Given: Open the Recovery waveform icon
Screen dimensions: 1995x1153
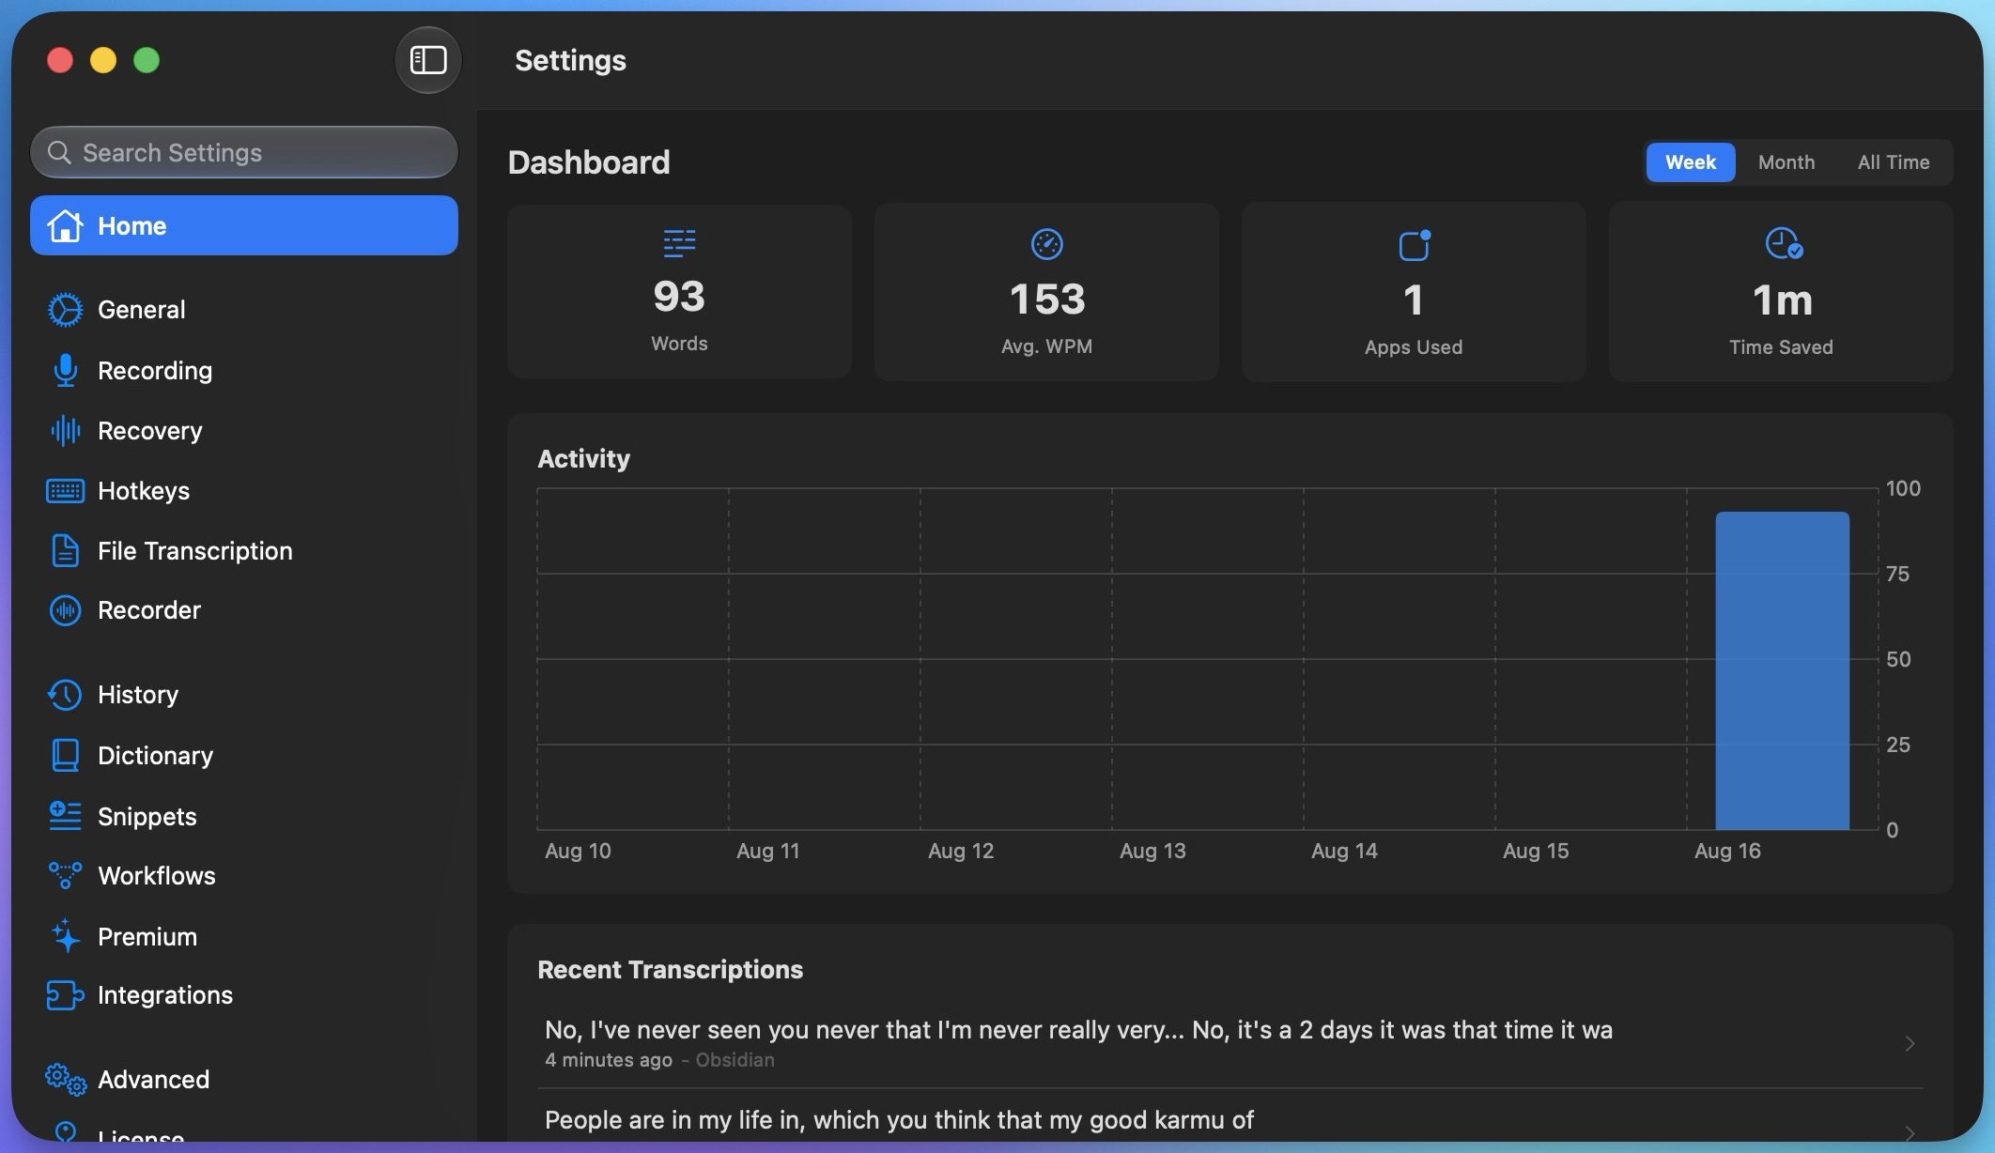Looking at the screenshot, I should point(65,431).
